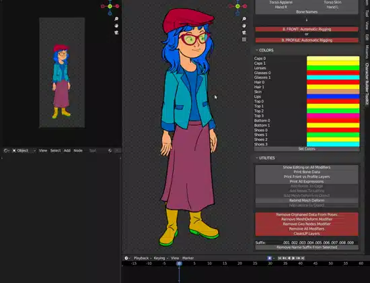The height and width of the screenshot is (283, 370).
Task: Click auto keying record button in timeline
Action: pyautogui.click(x=270, y=258)
